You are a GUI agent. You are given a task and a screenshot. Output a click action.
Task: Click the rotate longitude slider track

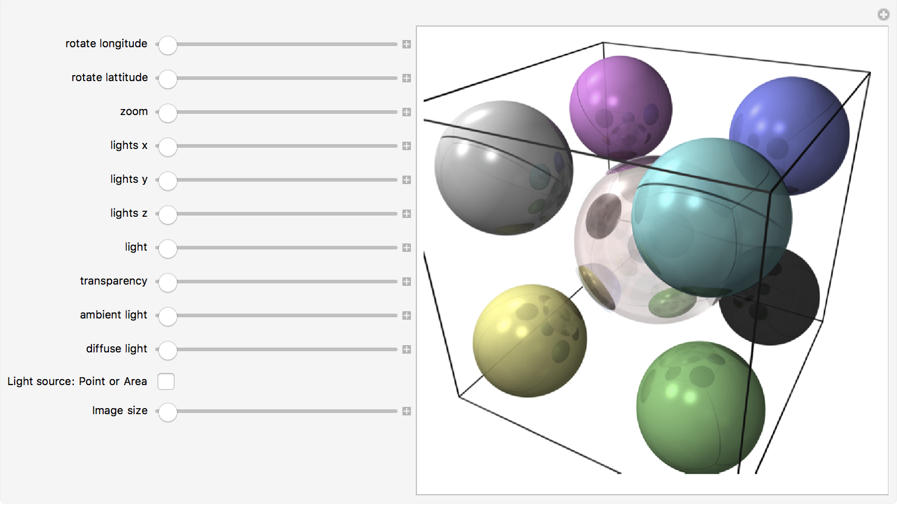277,44
